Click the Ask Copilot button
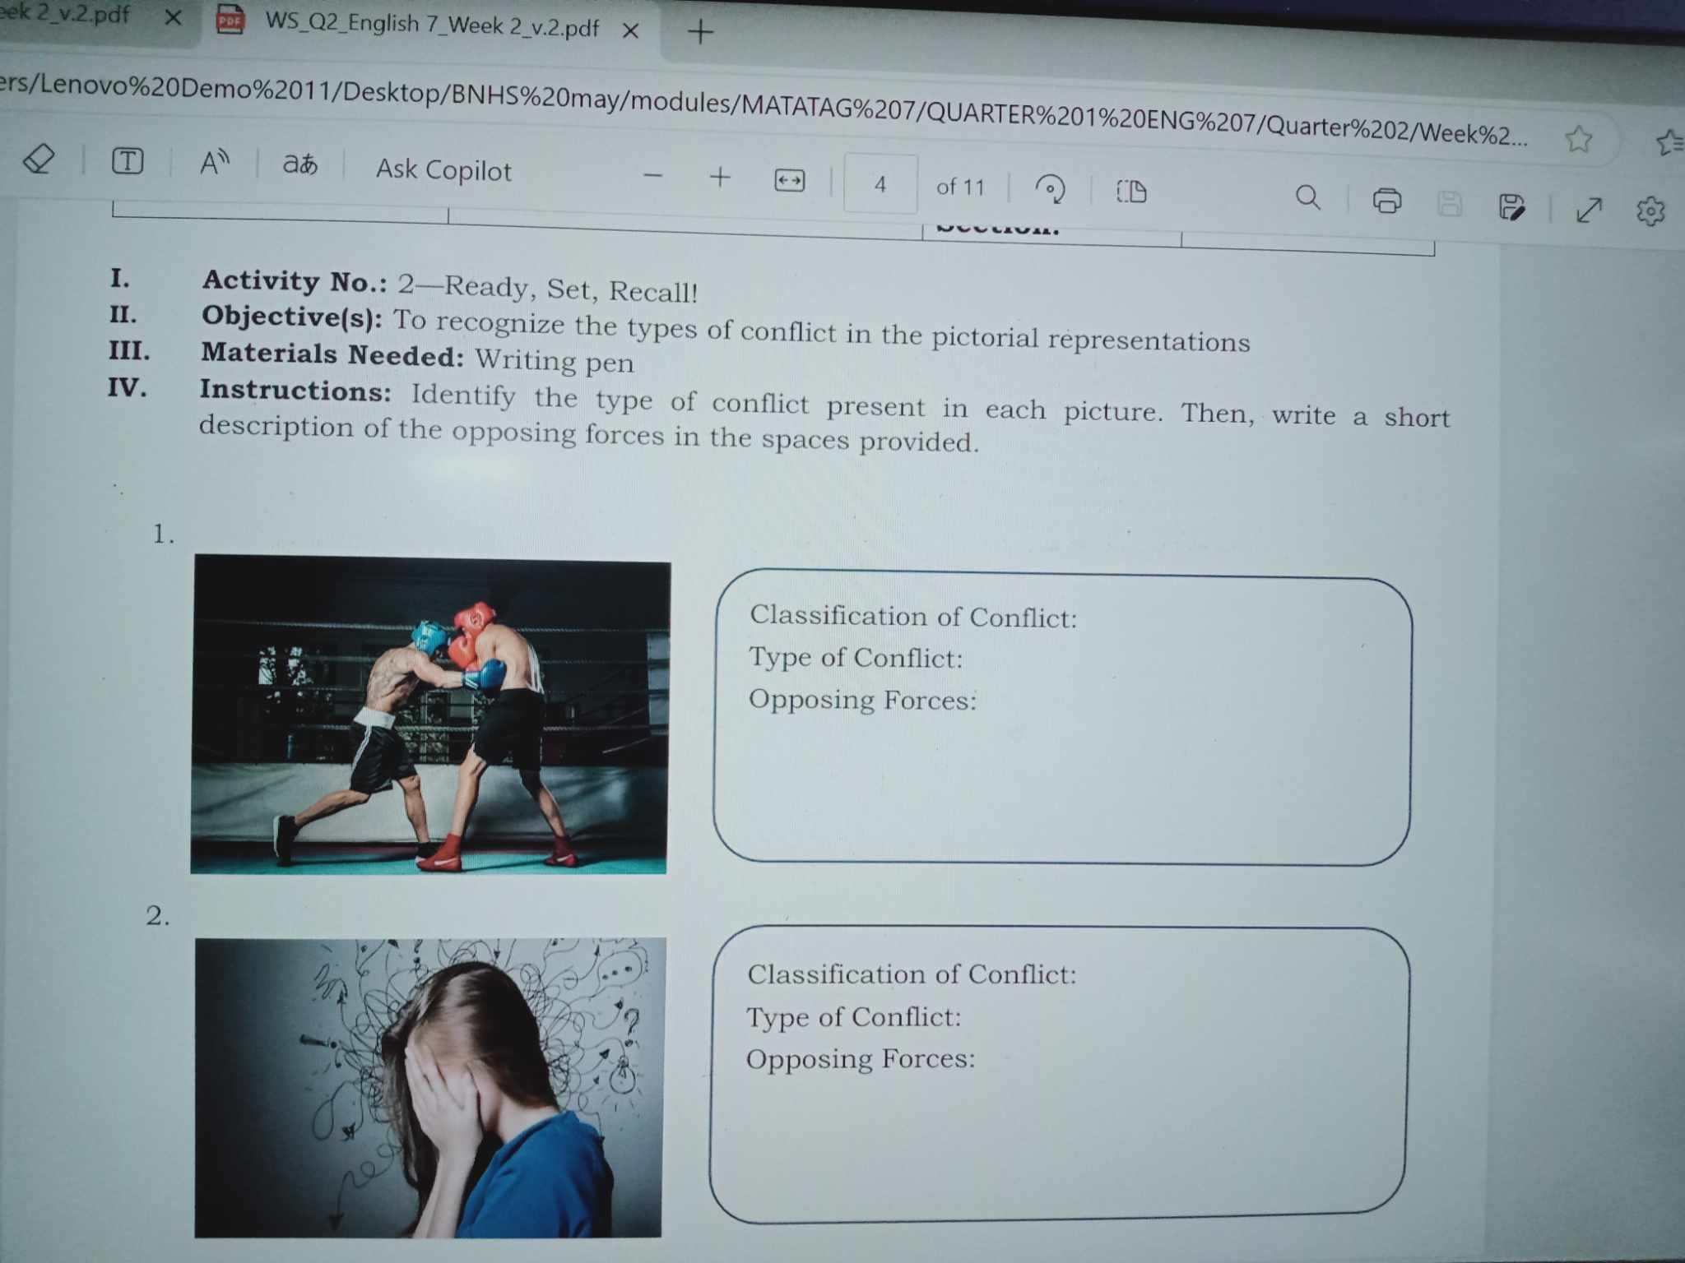1685x1263 pixels. point(443,170)
